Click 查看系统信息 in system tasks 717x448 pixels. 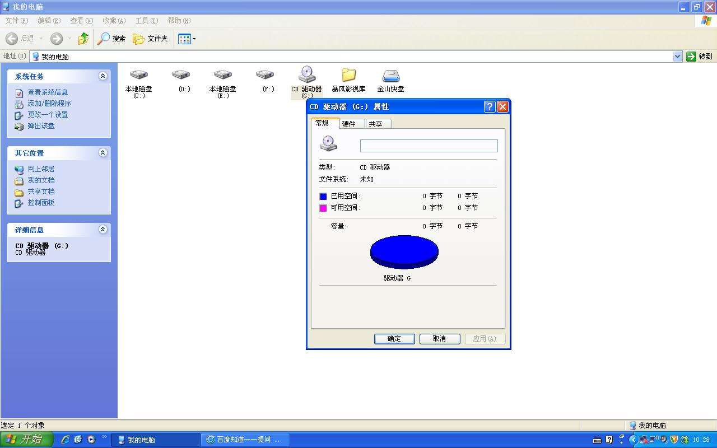click(x=48, y=92)
